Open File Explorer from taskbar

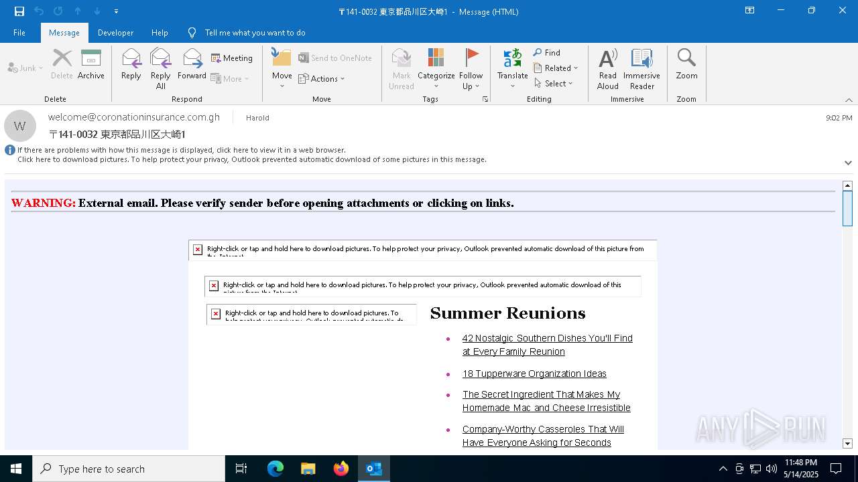click(308, 469)
